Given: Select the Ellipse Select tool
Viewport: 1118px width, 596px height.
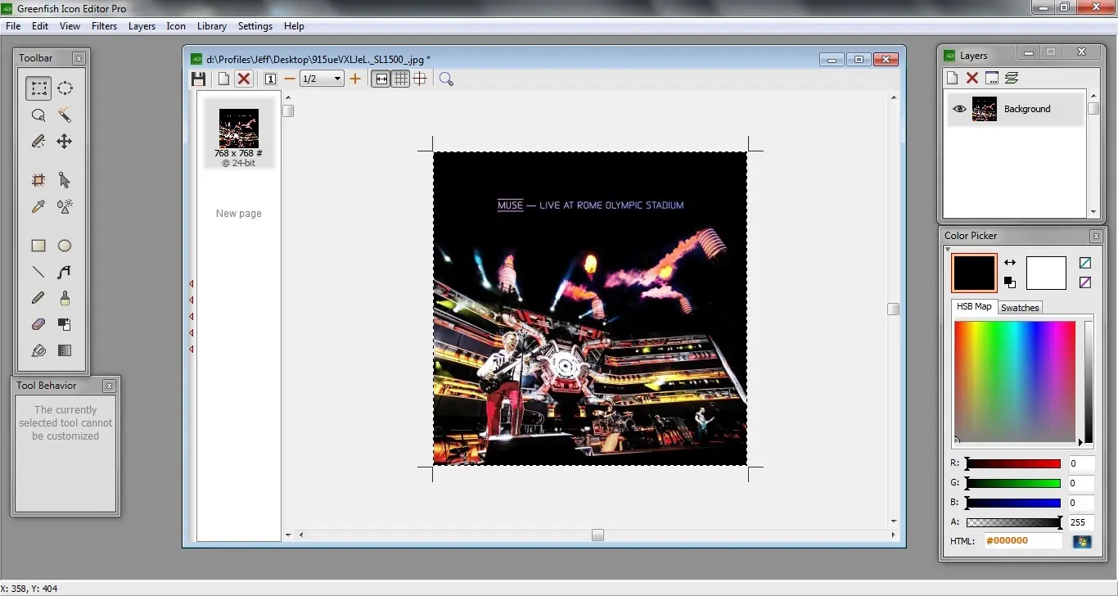Looking at the screenshot, I should pos(65,88).
